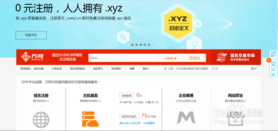
Task: Select the fifth banner carousel dot
Action: (x=145, y=45)
